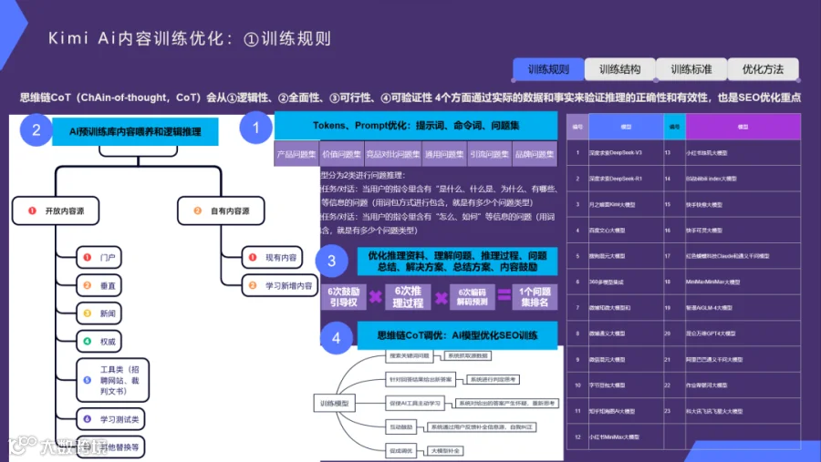
Task: Click the 360多模型集成 table cell
Action: (x=626, y=282)
